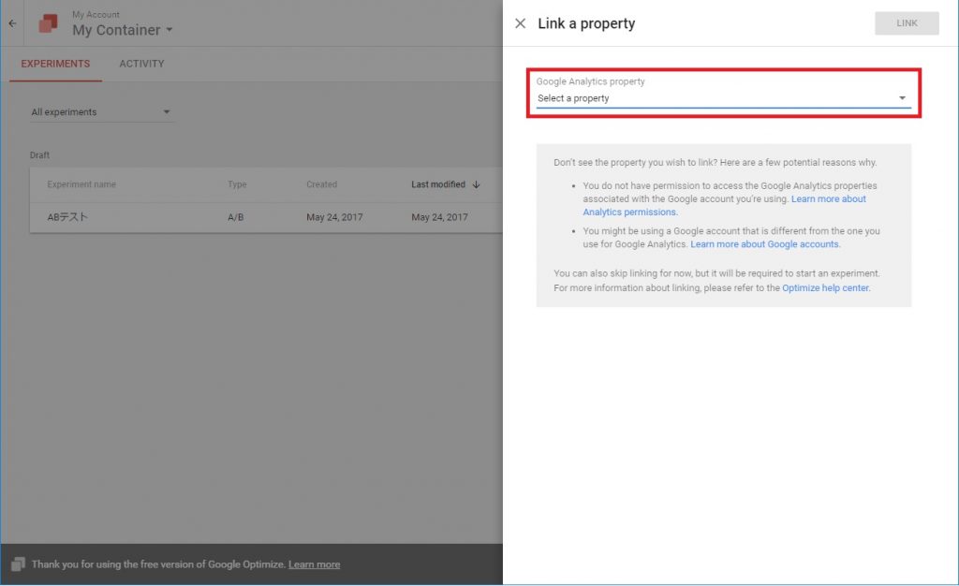Open the ABテスト experiment row
This screenshot has width=959, height=586.
(266, 217)
